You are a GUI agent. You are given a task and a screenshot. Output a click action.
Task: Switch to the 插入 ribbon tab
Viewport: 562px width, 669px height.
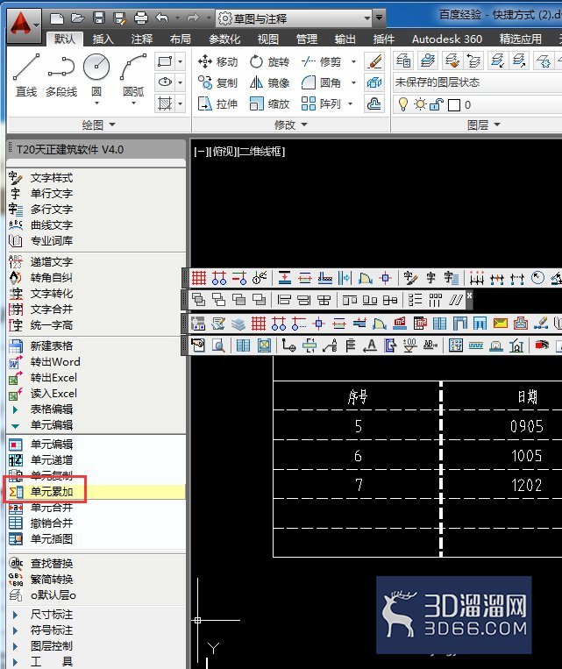103,39
